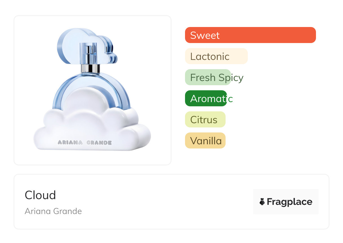Viewport: 343px width, 243px height.
Task: Click the Fragplace wordmark text
Action: (x=289, y=202)
